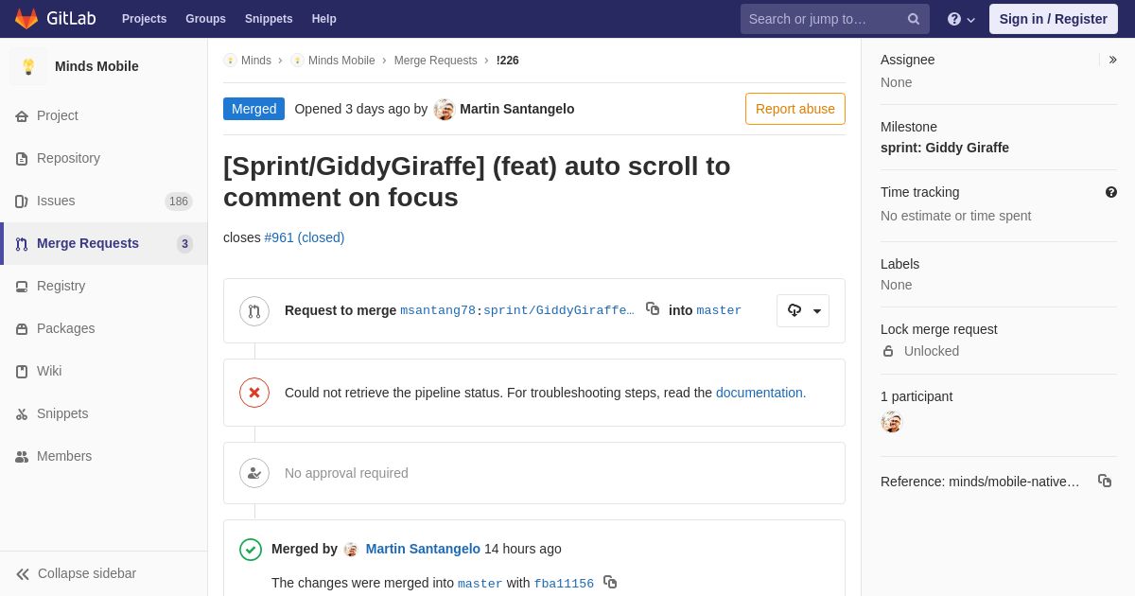This screenshot has height=596, width=1135.
Task: Collapse the right sidebar with double chevron
Action: (1112, 60)
